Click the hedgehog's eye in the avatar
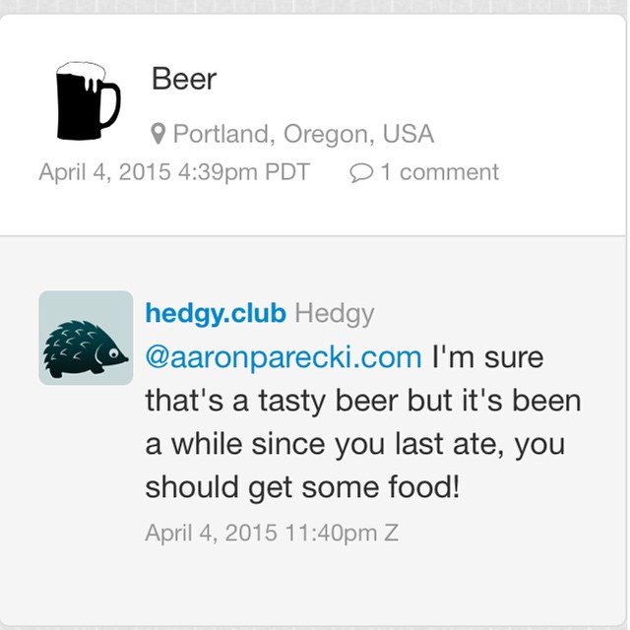The width and height of the screenshot is (630, 630). coord(113,353)
